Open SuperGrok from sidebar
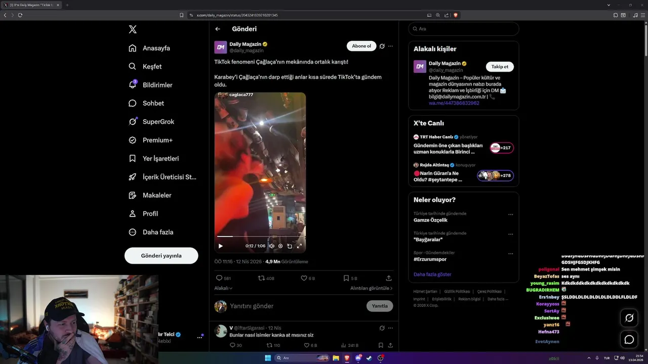Viewport: 648px width, 364px height. click(151, 121)
